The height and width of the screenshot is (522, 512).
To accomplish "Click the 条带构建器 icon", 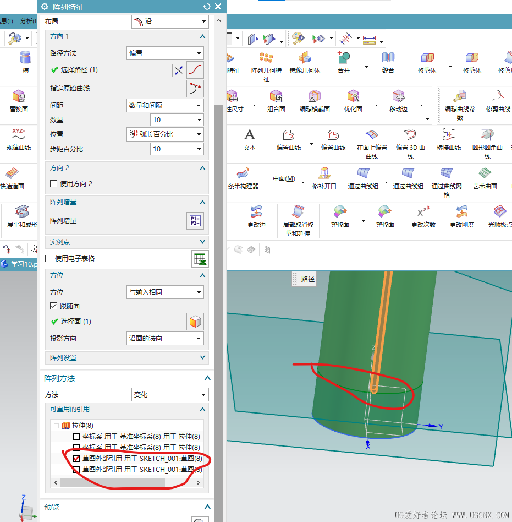I will [243, 173].
